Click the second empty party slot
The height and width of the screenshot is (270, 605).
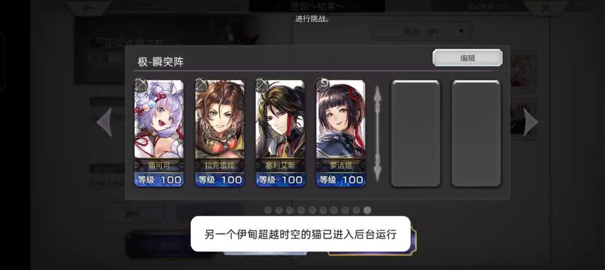click(x=476, y=133)
